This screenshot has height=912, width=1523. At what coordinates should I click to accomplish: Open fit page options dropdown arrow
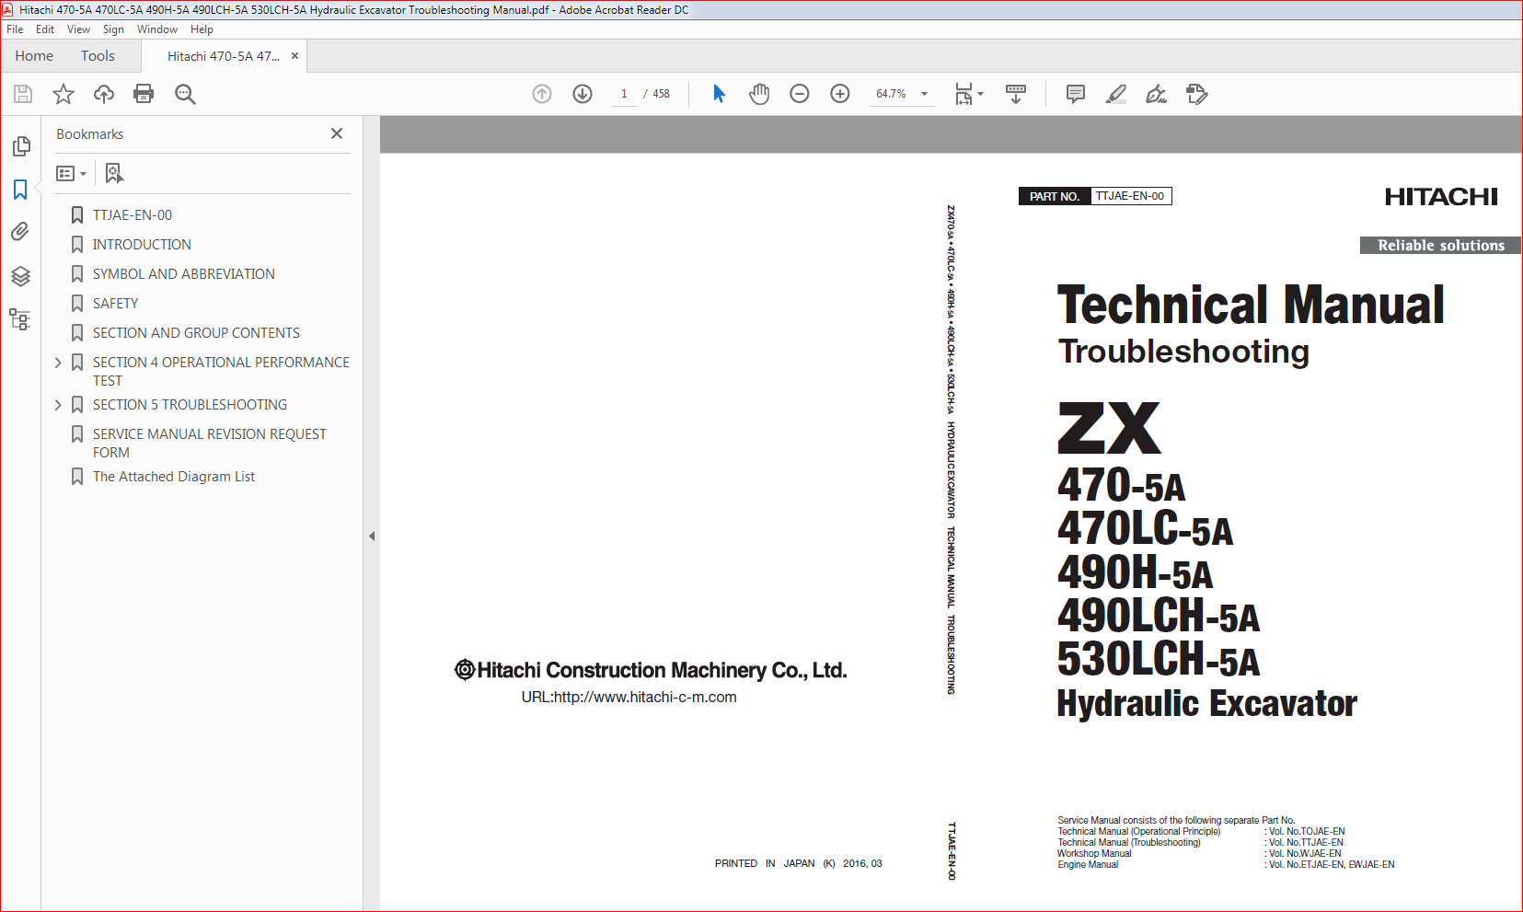(980, 94)
